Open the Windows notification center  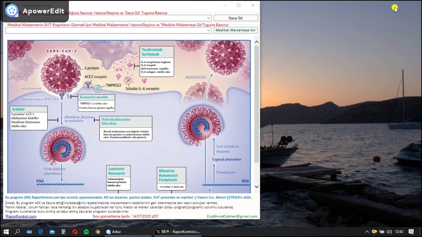(411, 232)
